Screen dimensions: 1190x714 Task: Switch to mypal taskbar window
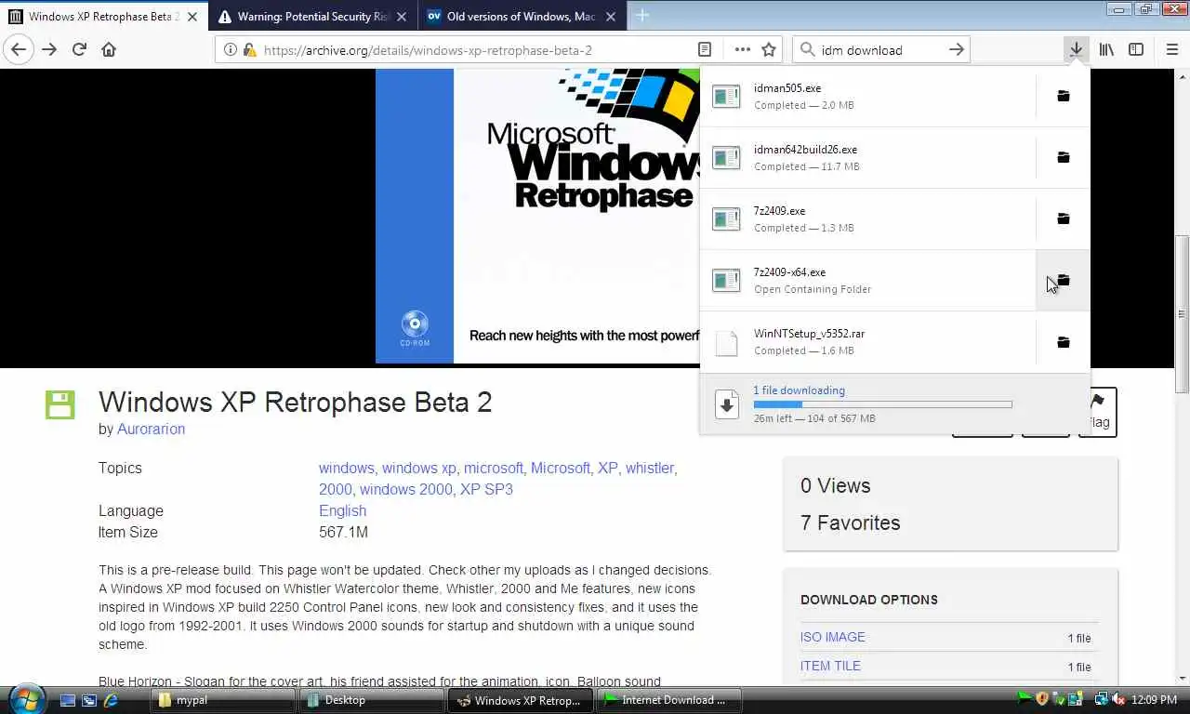pos(223,700)
